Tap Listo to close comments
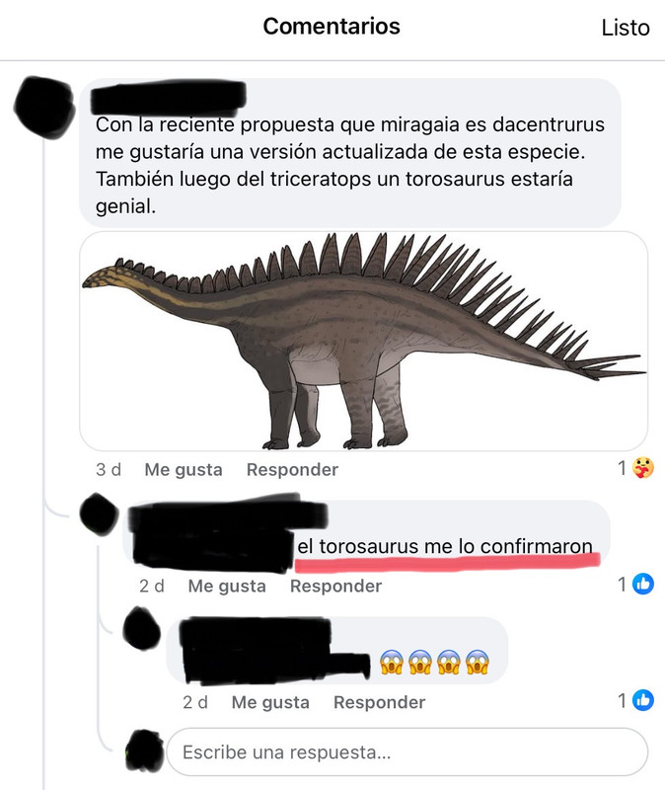The height and width of the screenshot is (790, 665). [x=626, y=28]
